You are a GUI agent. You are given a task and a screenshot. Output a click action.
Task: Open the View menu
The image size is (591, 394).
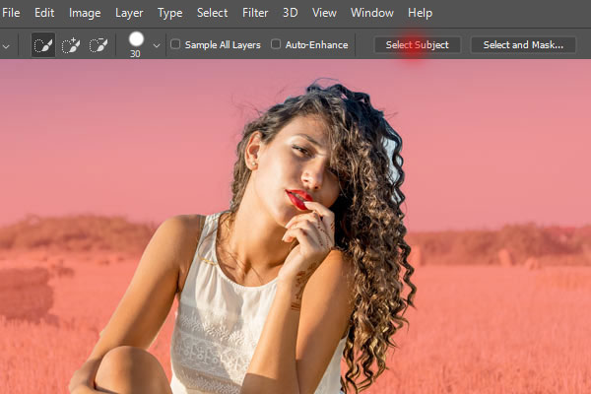click(x=324, y=13)
